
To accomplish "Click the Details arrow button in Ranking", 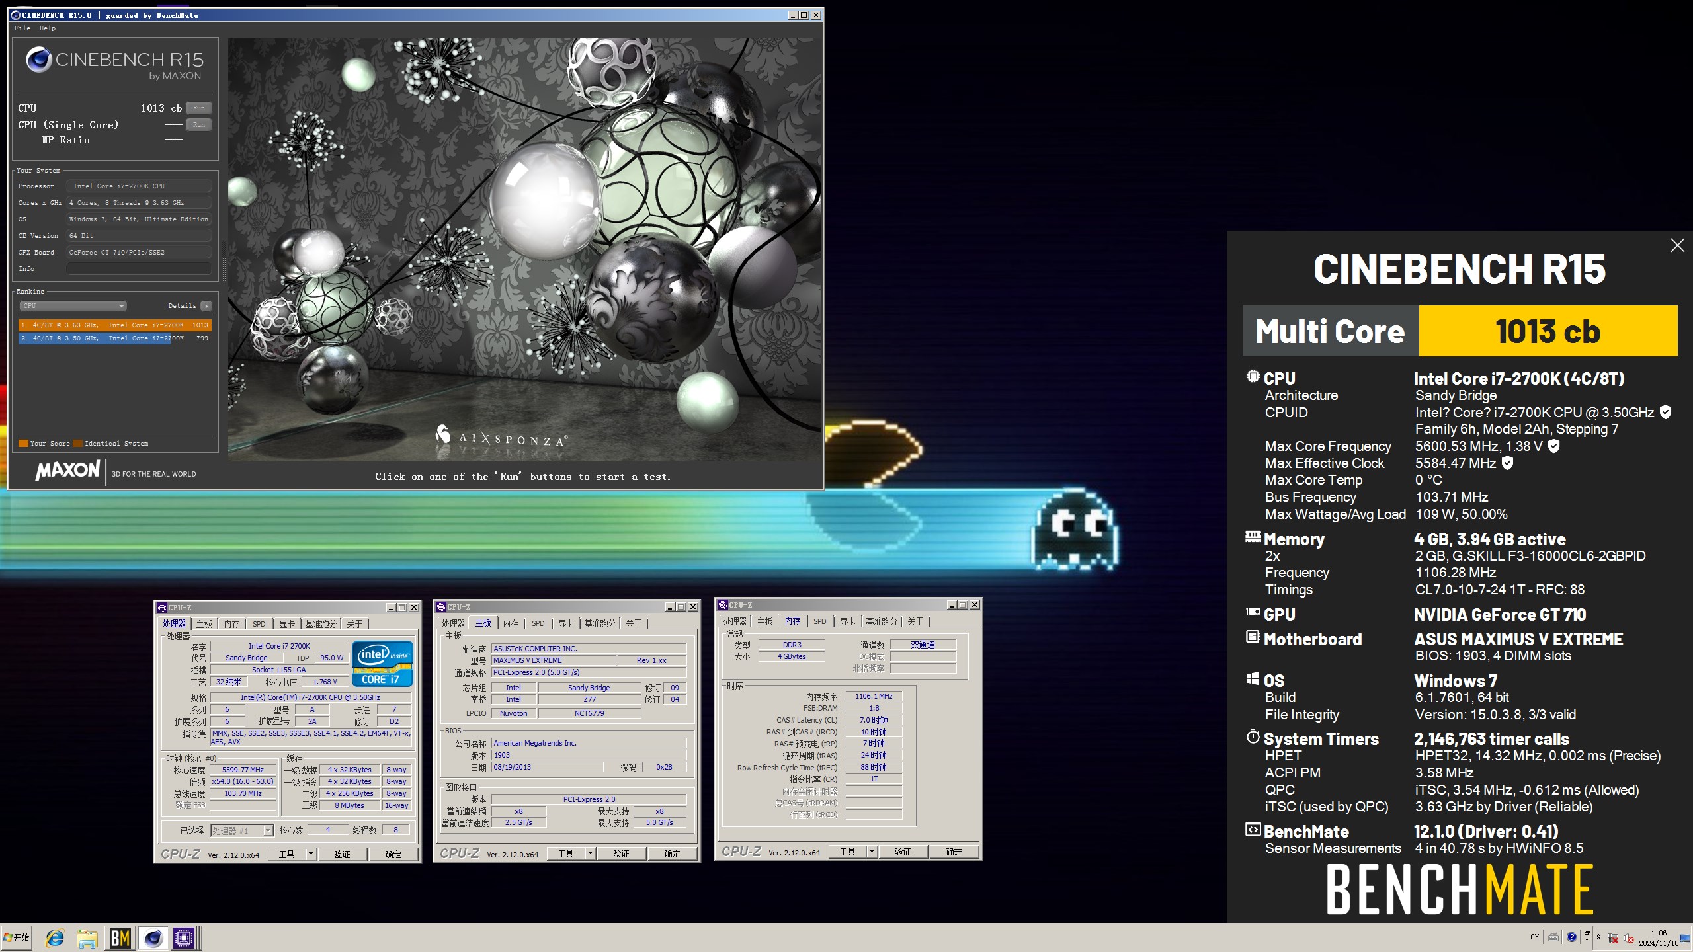I will point(206,305).
